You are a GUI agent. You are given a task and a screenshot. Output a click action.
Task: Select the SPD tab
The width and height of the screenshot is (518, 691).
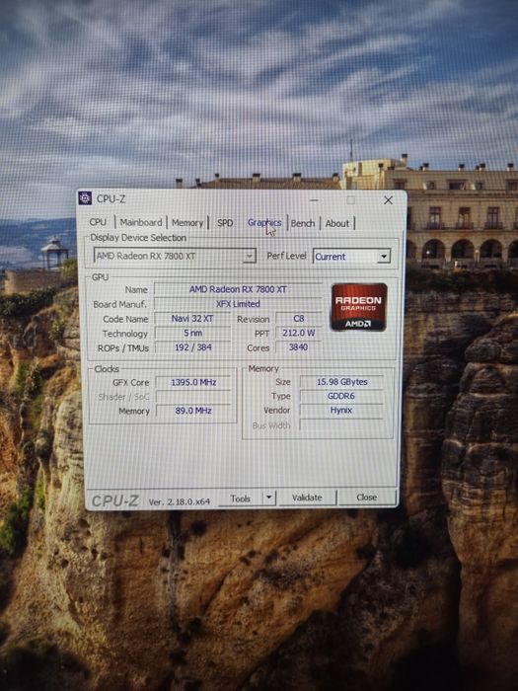pos(225,223)
